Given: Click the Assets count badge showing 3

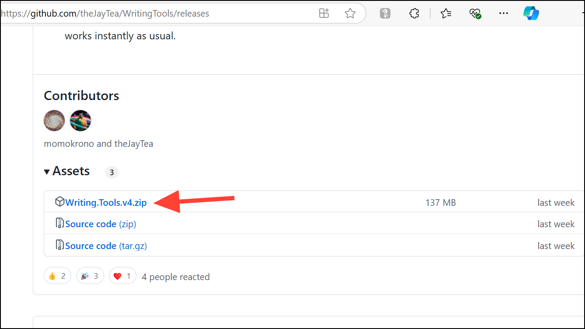Looking at the screenshot, I should (x=112, y=172).
